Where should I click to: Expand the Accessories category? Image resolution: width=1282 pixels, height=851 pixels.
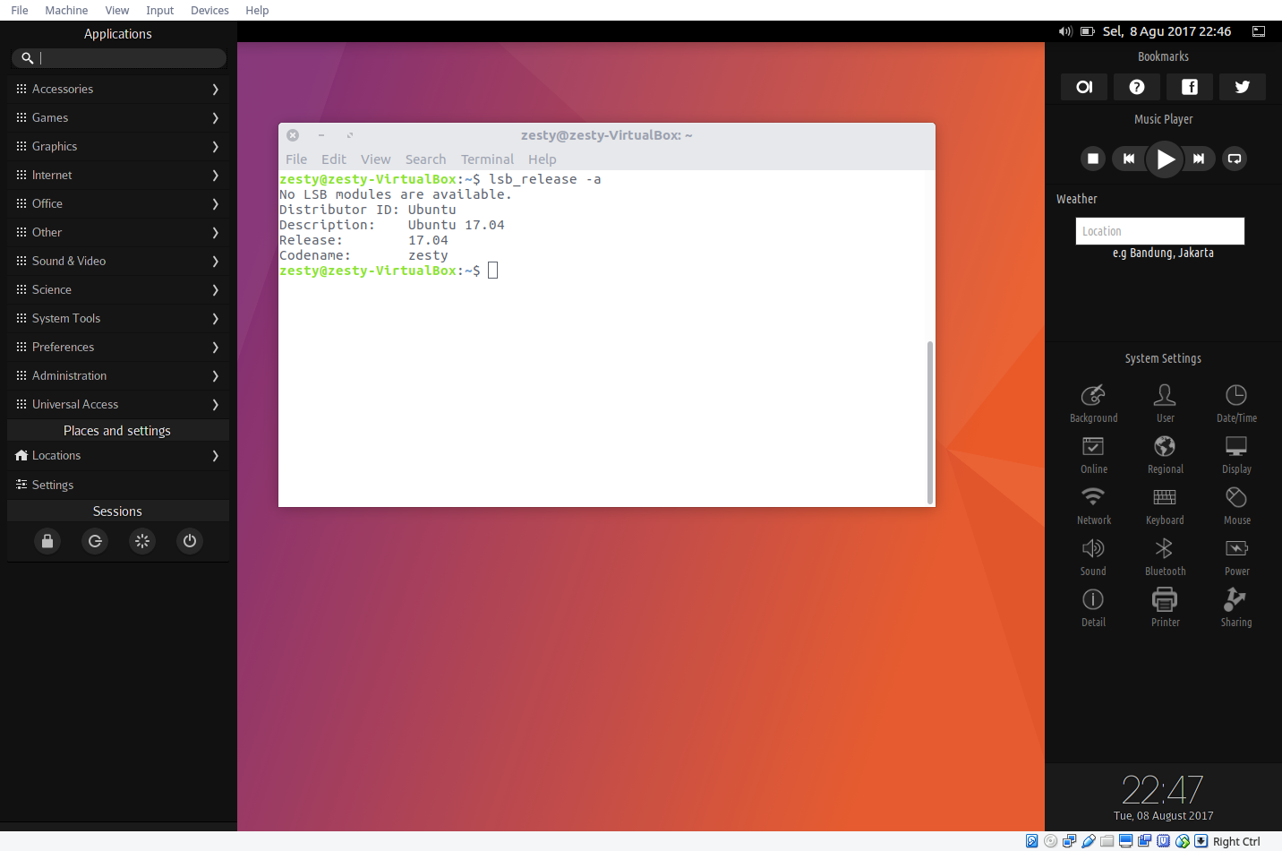pos(118,89)
